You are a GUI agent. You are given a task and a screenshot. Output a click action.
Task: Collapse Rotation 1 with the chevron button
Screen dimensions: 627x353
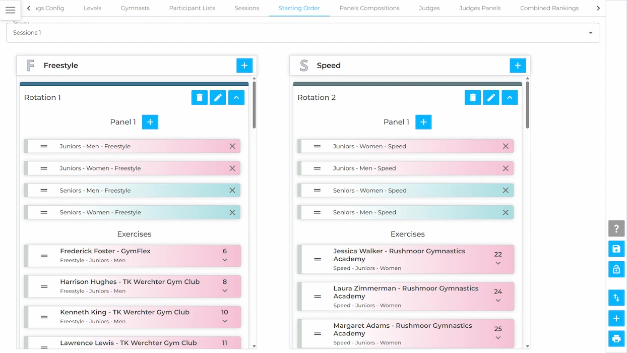pyautogui.click(x=236, y=97)
